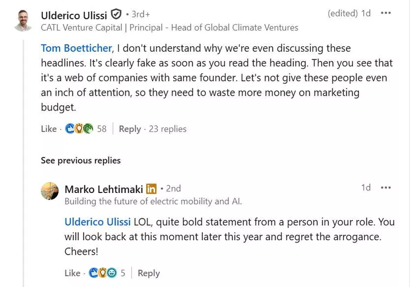Image resolution: width=410 pixels, height=287 pixels.
Task: Reply to Marko Lehtimaki's comment
Action: click(x=149, y=272)
